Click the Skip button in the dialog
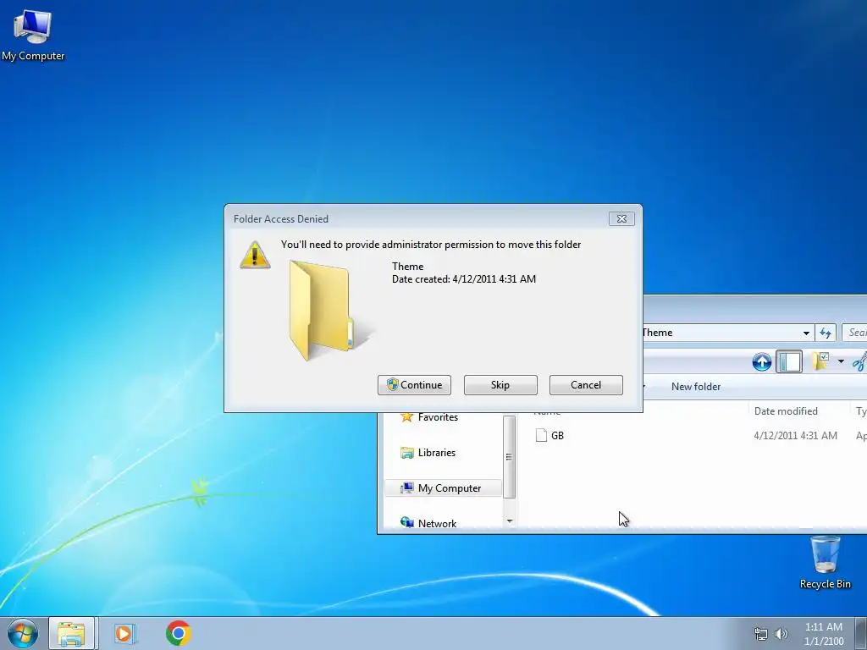The image size is (867, 650). point(500,385)
